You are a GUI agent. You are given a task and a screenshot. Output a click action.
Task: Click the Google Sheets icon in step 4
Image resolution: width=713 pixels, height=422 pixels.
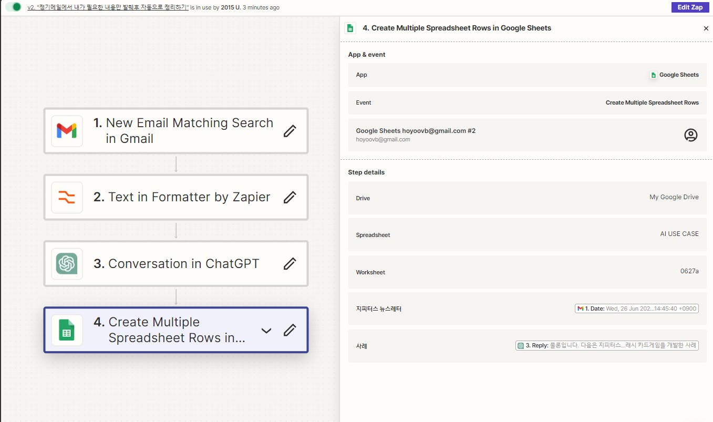(x=67, y=330)
